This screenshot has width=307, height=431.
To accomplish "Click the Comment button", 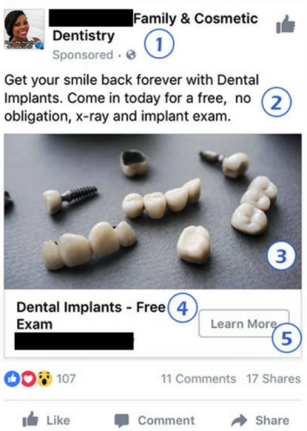I will (155, 420).
